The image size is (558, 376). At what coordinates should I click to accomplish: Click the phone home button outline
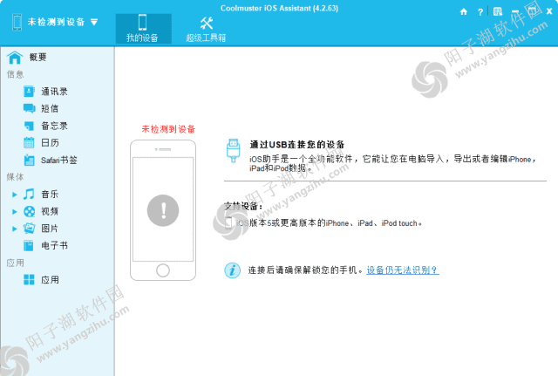[x=163, y=270]
